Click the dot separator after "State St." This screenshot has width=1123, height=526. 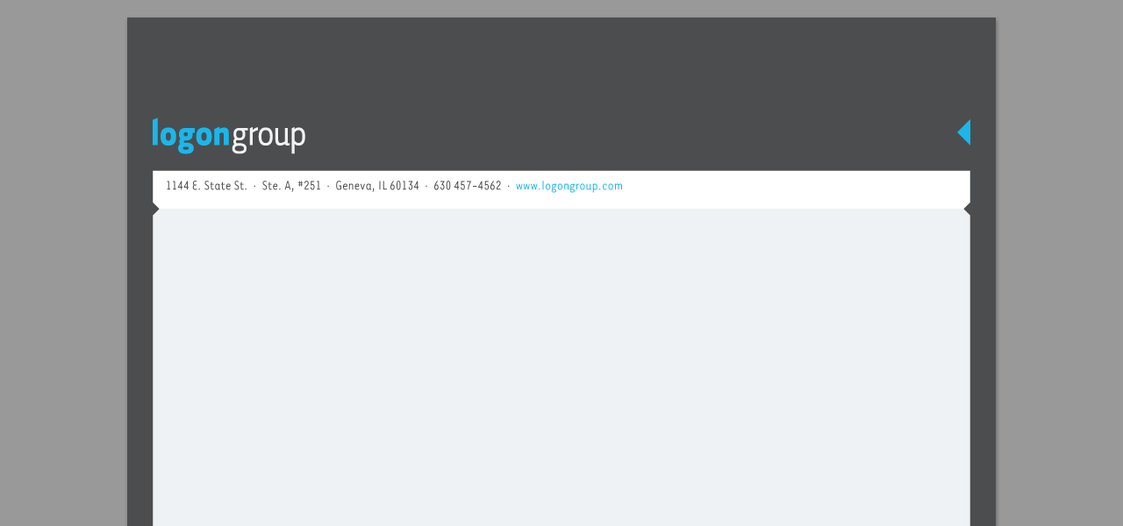[x=254, y=187]
